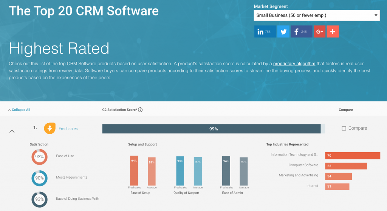Click The Top 20 CRM Software title
This screenshot has height=211, width=387.
tap(84, 11)
